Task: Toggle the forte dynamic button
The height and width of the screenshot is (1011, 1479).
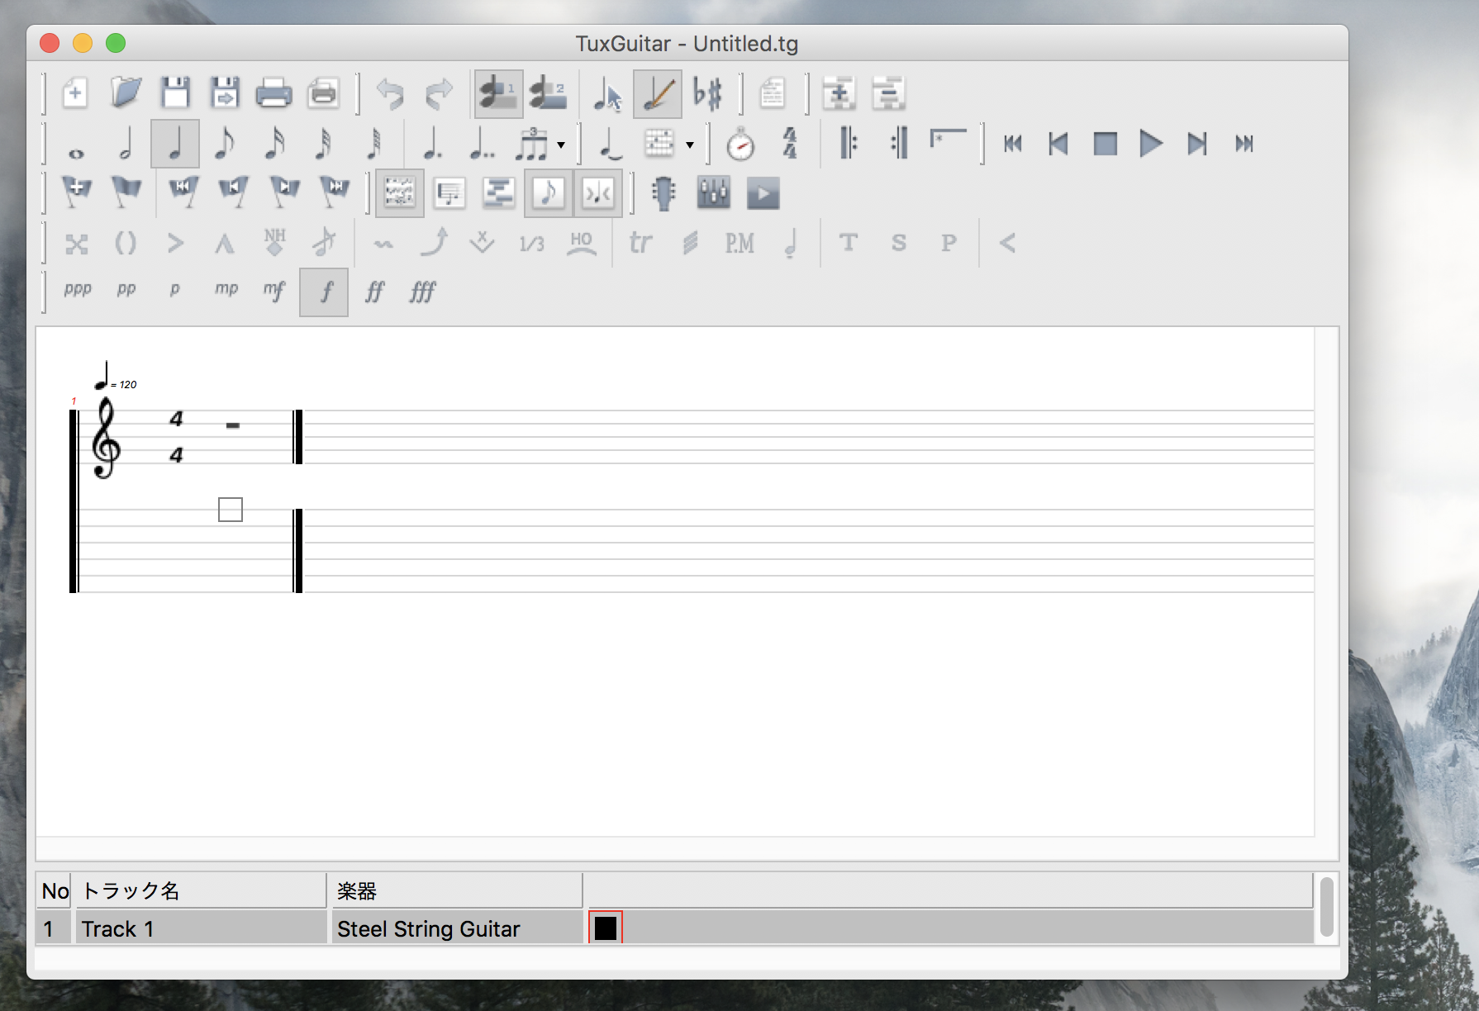Action: 324,292
